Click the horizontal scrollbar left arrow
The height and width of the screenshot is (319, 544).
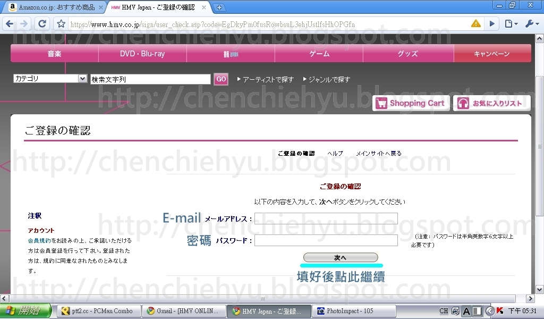pos(4,298)
